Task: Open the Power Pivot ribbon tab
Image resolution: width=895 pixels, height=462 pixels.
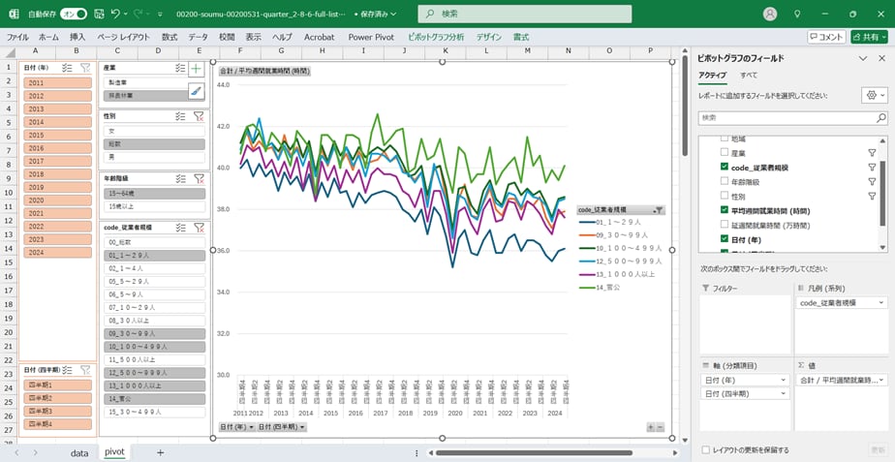Action: click(x=371, y=37)
